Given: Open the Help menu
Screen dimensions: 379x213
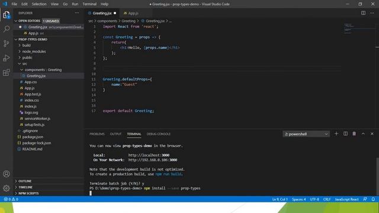Looking at the screenshot, I should coord(104,4).
